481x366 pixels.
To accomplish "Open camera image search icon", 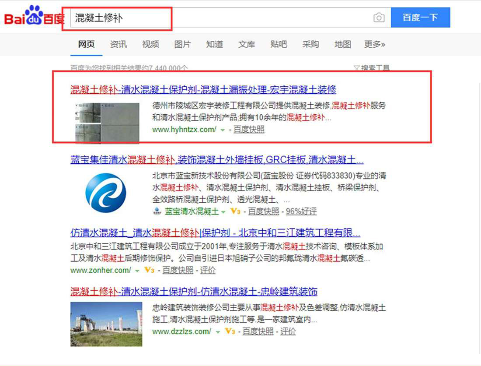I will tap(379, 18).
